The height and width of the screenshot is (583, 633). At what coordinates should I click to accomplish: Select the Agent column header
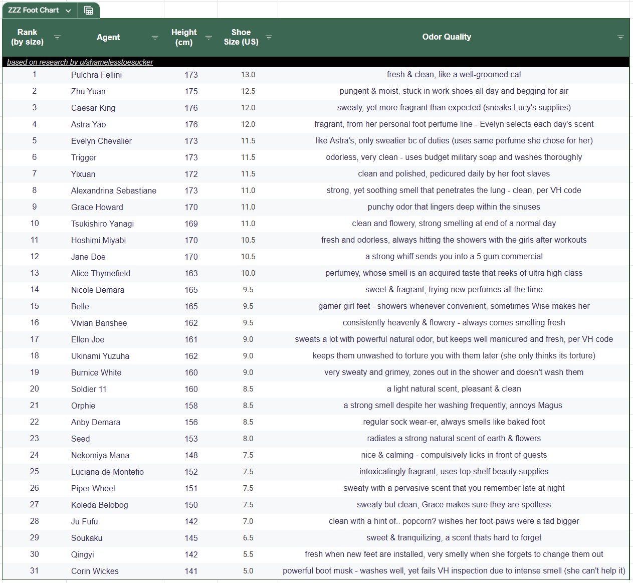click(x=108, y=37)
